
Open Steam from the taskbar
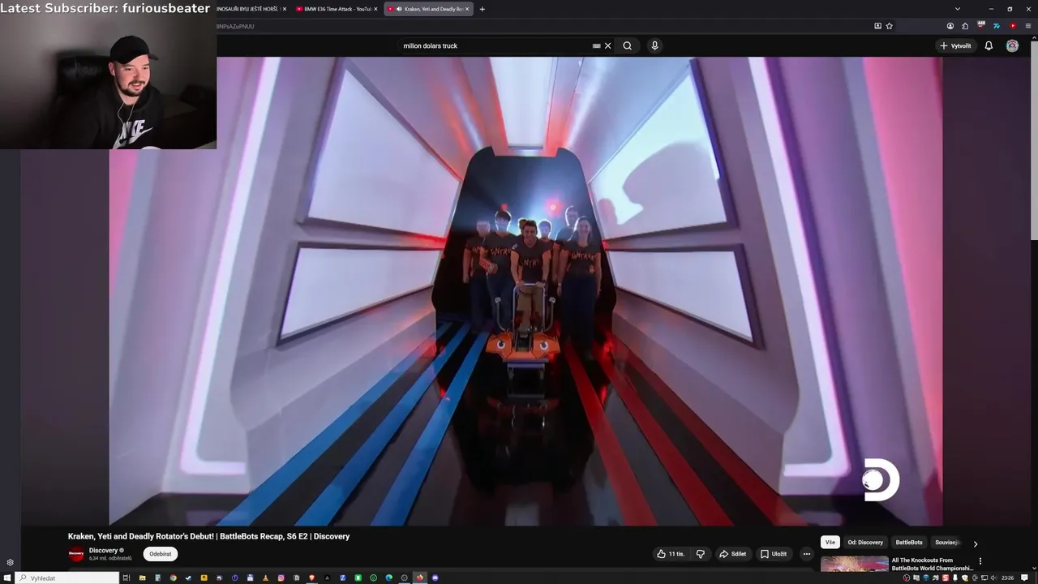188,578
